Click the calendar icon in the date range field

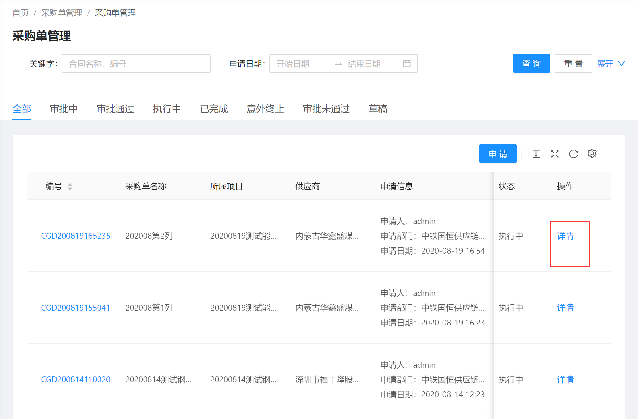coord(407,63)
